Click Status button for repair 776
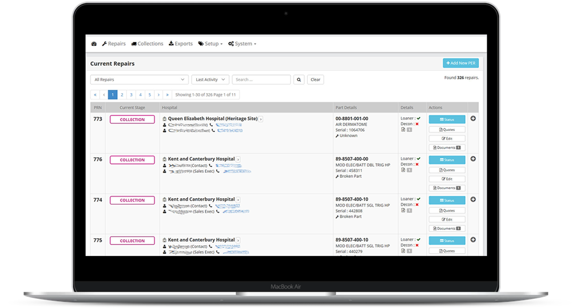The image size is (572, 308). 447,160
